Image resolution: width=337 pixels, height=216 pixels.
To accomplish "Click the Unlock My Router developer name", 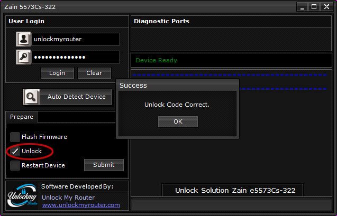I will point(68,198).
